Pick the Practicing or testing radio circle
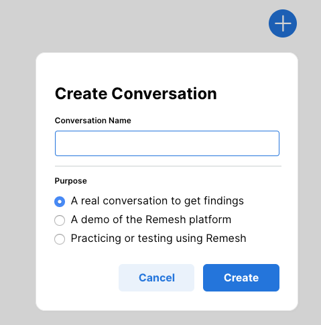Viewport: 321px width, 325px height. 60,239
